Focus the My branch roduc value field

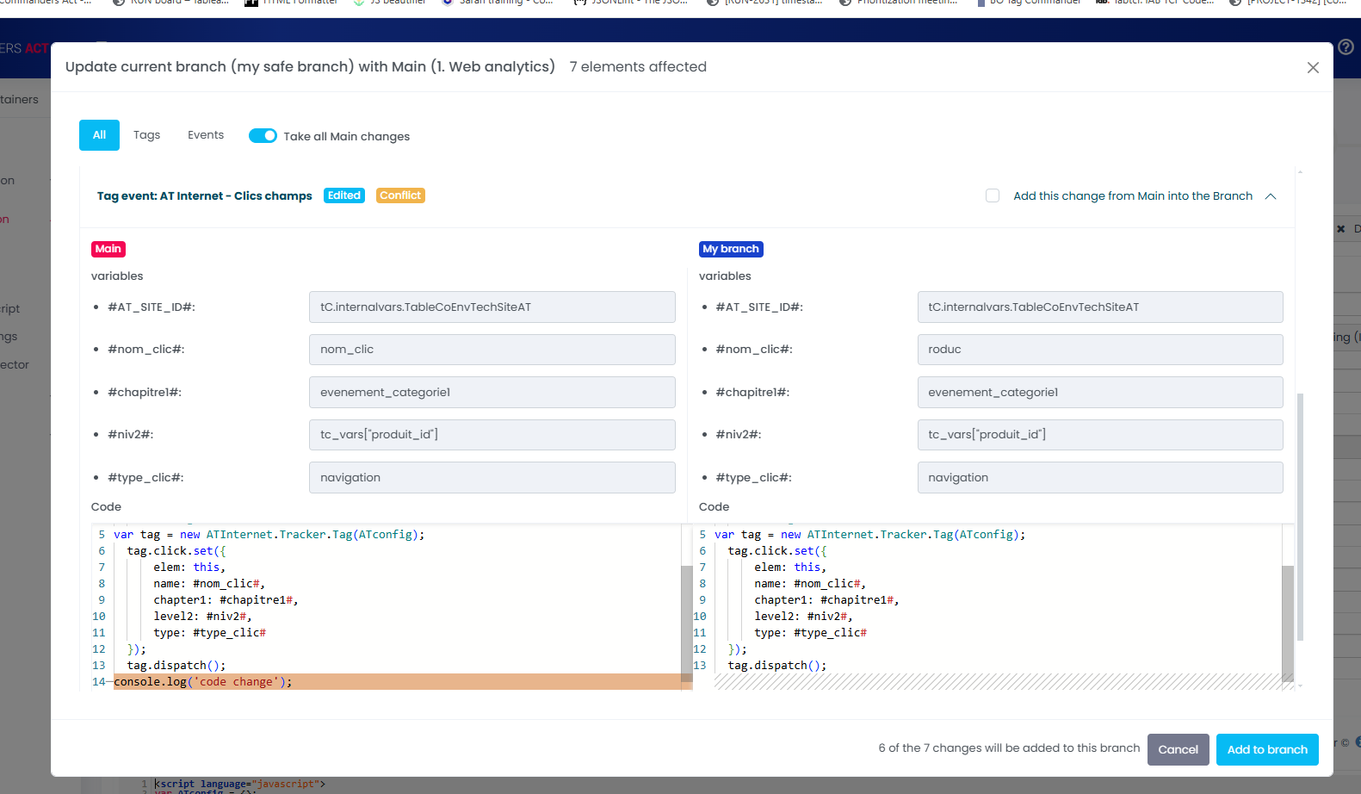1099,350
